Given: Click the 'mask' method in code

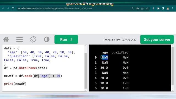Looking at the screenshot, I should tap(28, 76).
